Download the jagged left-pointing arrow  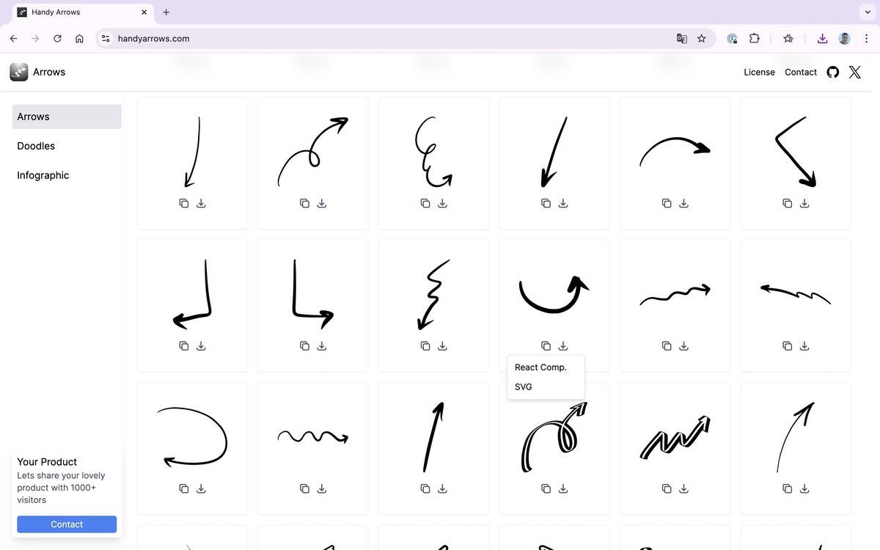coord(804,345)
